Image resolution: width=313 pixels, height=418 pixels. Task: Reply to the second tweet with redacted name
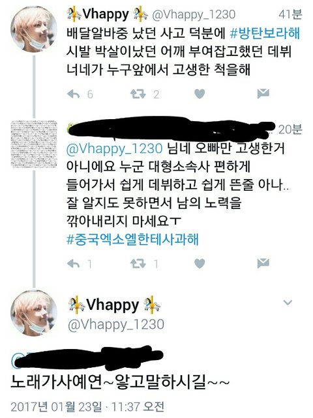tap(74, 264)
